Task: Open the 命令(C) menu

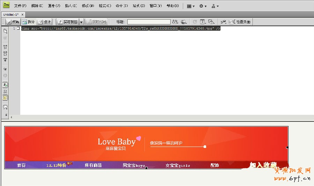Action: [122, 6]
